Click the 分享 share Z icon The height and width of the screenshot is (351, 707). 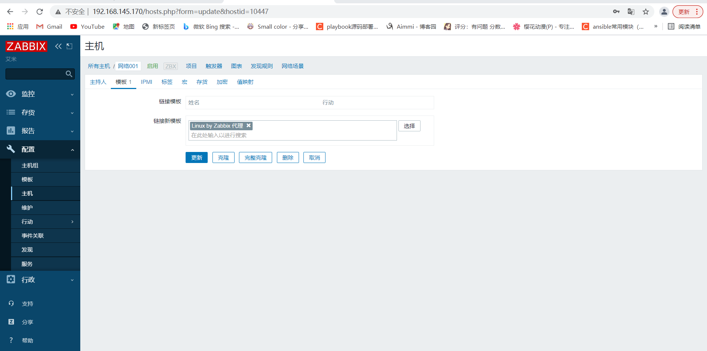[11, 322]
